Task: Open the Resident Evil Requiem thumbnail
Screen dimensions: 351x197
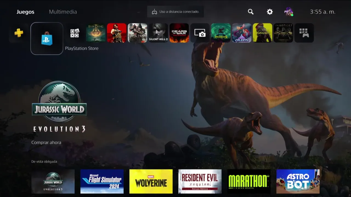Action: point(200,181)
